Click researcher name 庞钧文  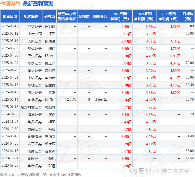(x=50, y=137)
